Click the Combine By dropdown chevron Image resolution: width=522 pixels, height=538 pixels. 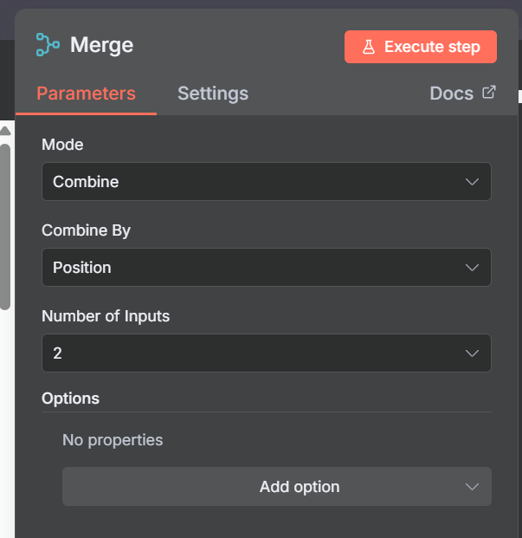click(x=472, y=268)
